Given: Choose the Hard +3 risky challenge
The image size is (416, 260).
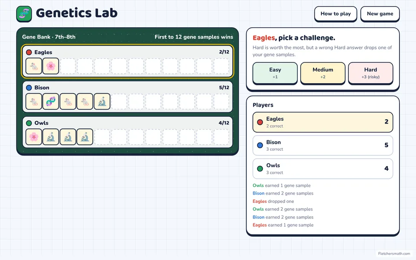Looking at the screenshot, I should pos(370,73).
